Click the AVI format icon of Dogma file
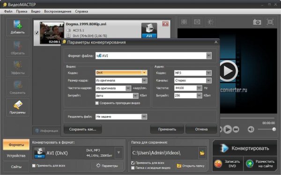This screenshot has height=175, width=281. click(149, 30)
